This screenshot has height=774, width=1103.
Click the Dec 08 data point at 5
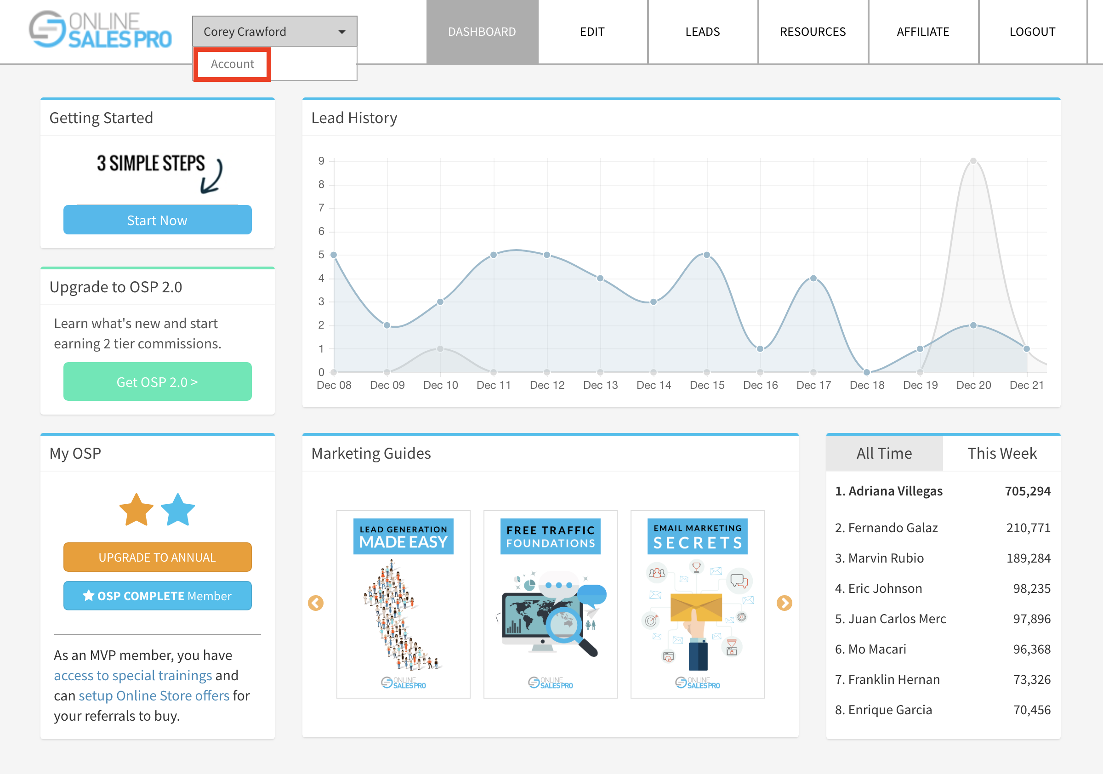[x=333, y=255]
